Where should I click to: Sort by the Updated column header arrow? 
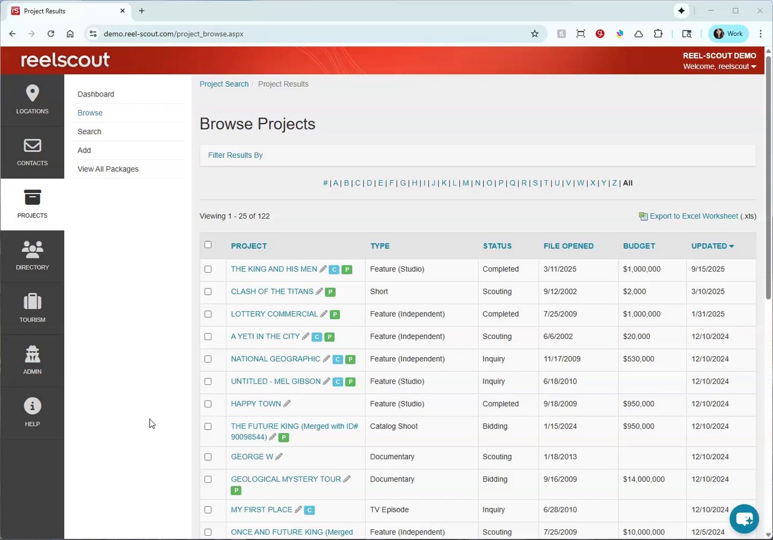731,246
